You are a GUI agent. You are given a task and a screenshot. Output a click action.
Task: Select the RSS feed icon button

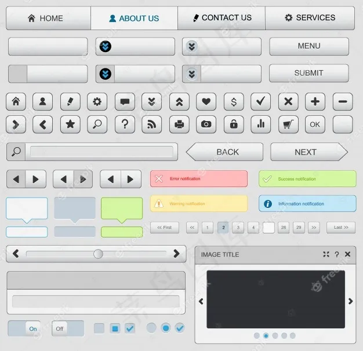[x=151, y=124]
